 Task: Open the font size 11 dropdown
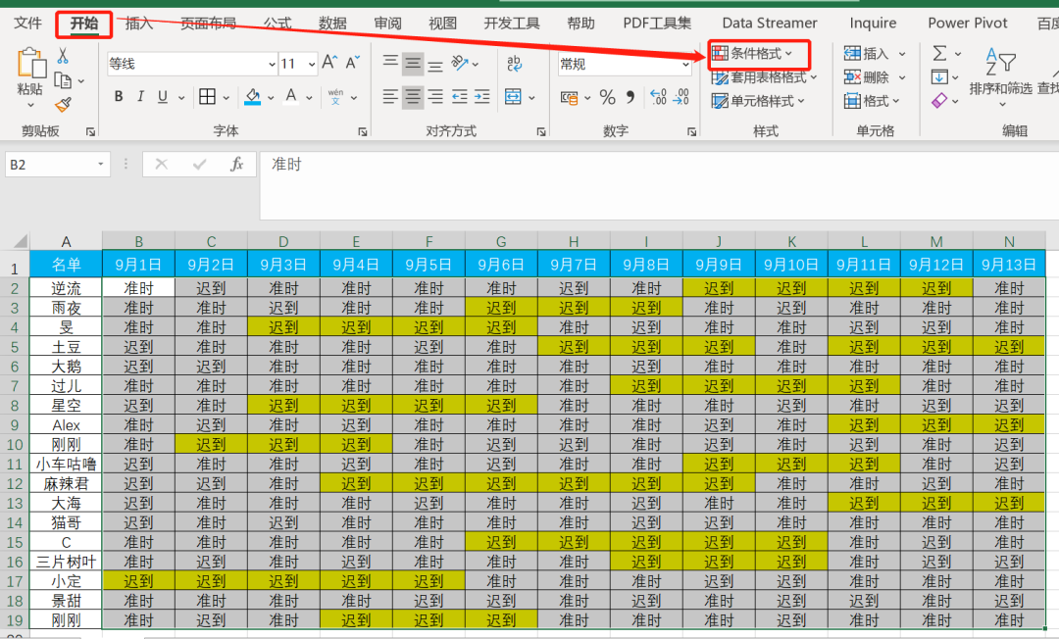[312, 64]
